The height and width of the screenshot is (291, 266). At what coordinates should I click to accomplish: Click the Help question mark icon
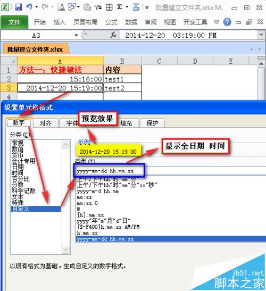tap(227, 22)
